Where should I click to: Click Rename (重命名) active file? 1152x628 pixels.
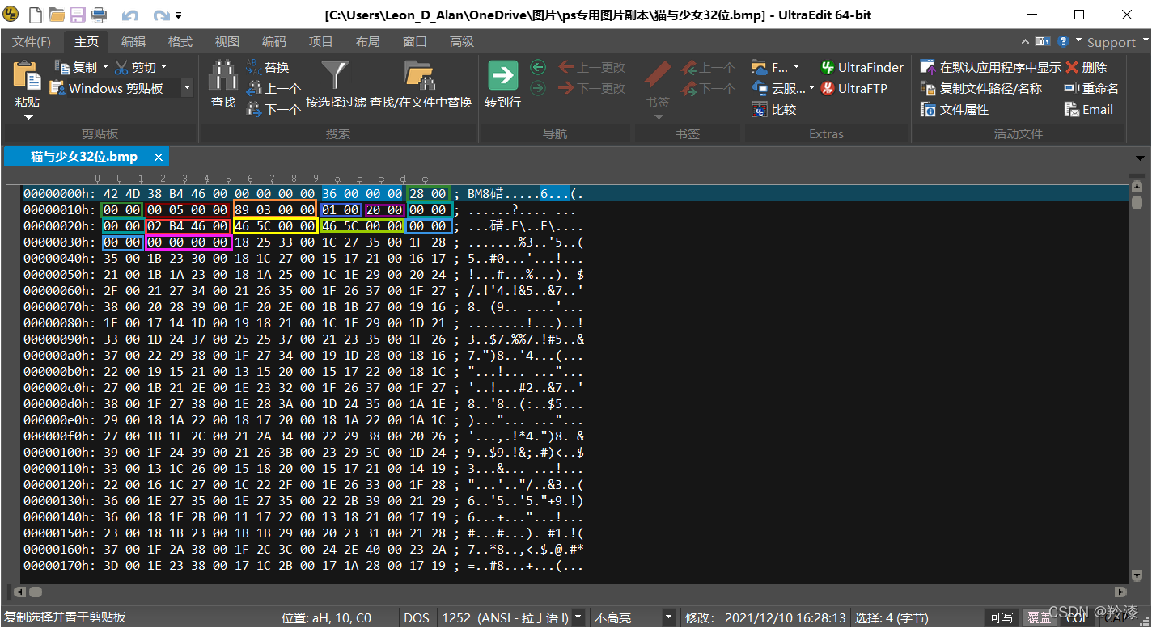(1091, 88)
